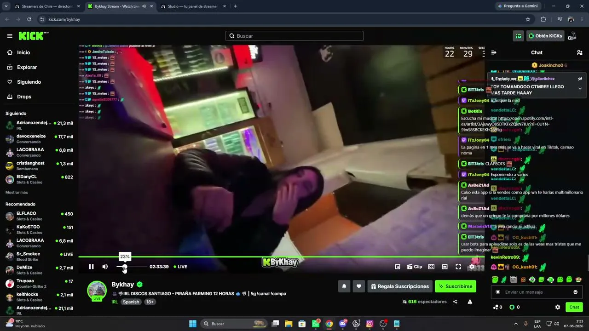The image size is (589, 331).
Task: Open a new browser tab
Action: click(236, 6)
